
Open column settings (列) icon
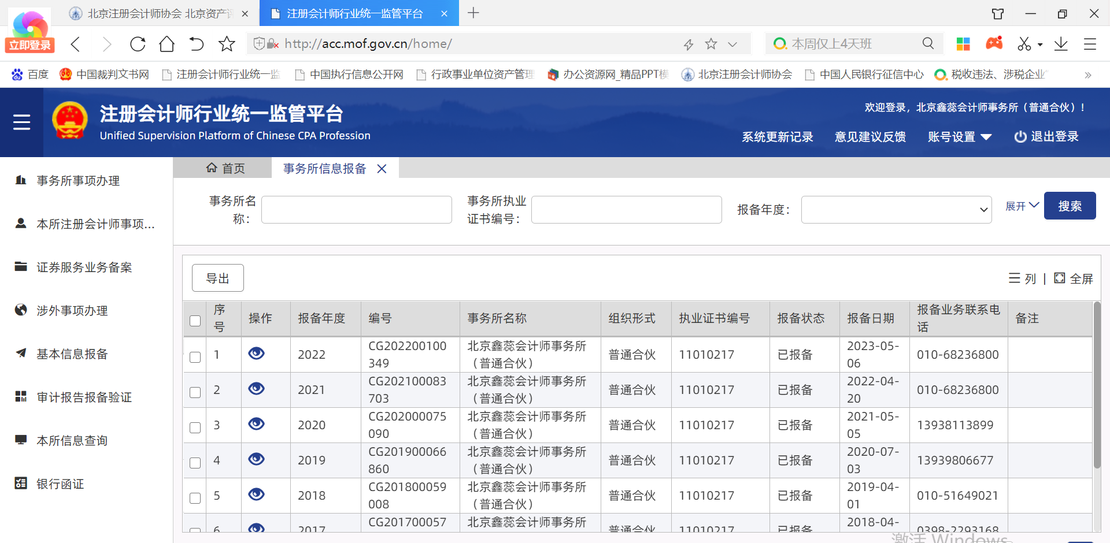click(1022, 278)
